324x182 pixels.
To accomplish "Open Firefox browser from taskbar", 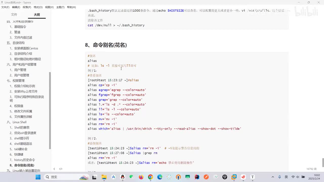I will click(141, 177).
